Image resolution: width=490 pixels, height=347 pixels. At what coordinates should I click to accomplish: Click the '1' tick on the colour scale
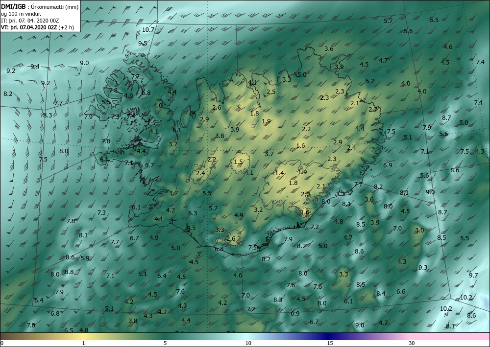click(x=83, y=344)
